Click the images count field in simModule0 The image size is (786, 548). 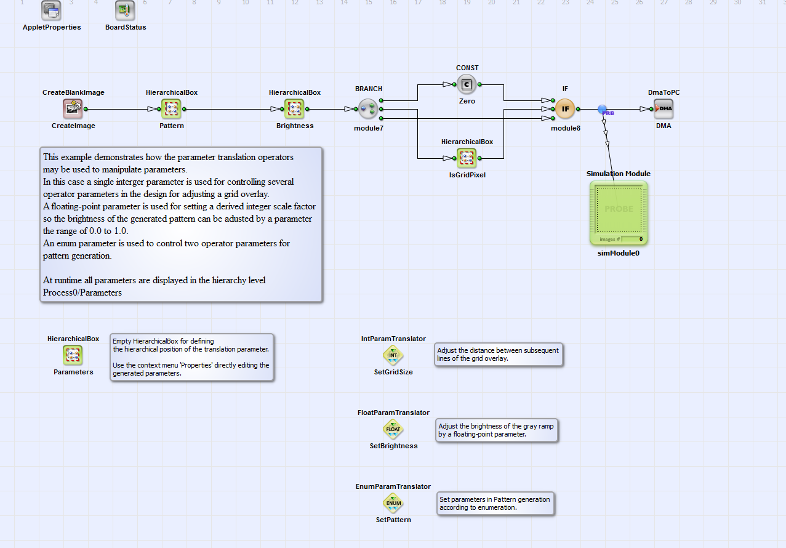pos(632,239)
